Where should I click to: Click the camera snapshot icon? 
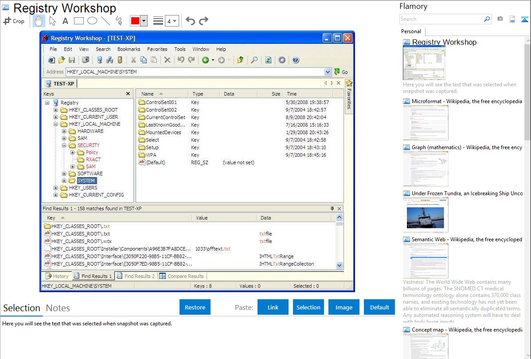(500, 19)
